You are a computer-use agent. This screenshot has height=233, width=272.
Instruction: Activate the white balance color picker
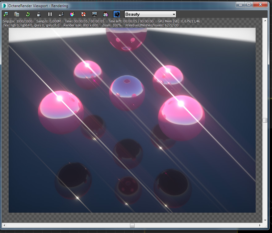[x=72, y=14]
